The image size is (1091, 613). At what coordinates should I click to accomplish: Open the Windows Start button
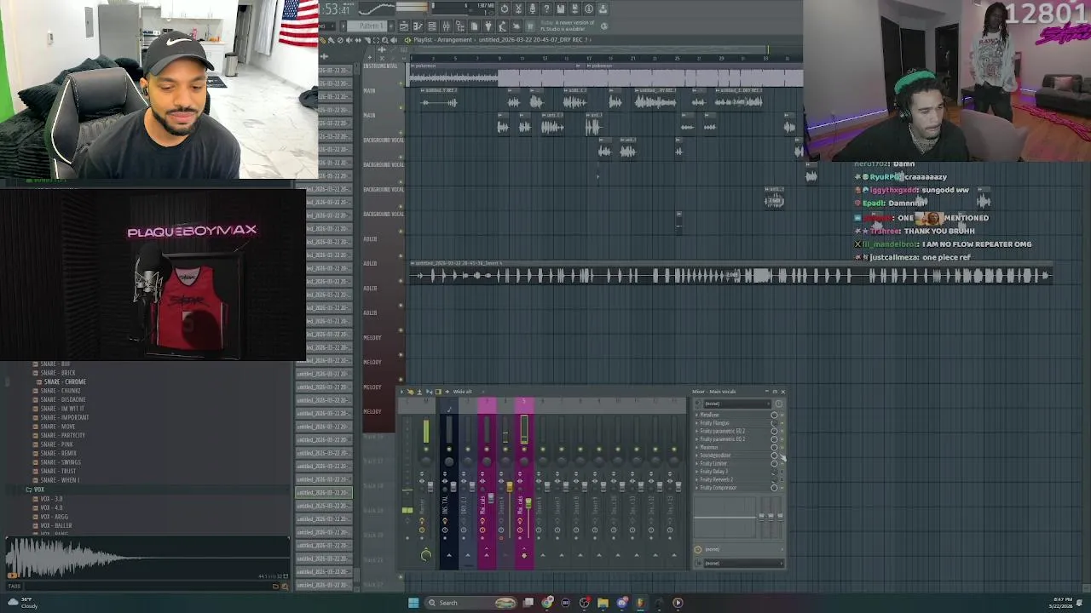(413, 603)
